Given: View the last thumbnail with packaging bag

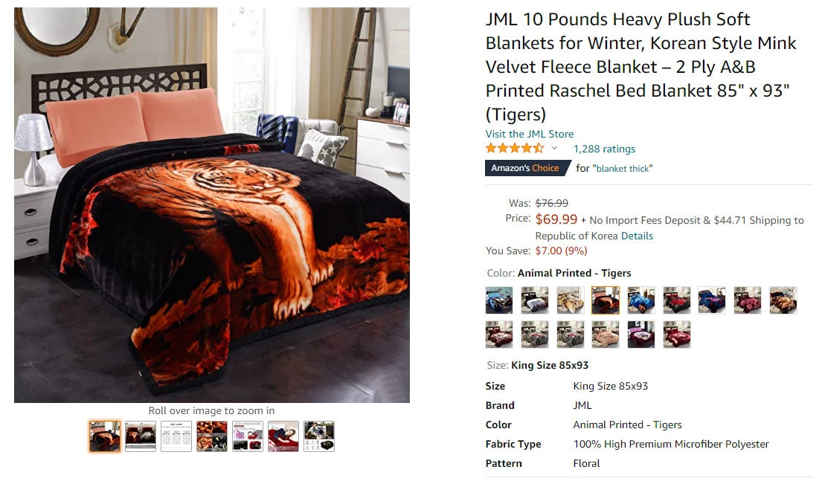Looking at the screenshot, I should tap(318, 436).
